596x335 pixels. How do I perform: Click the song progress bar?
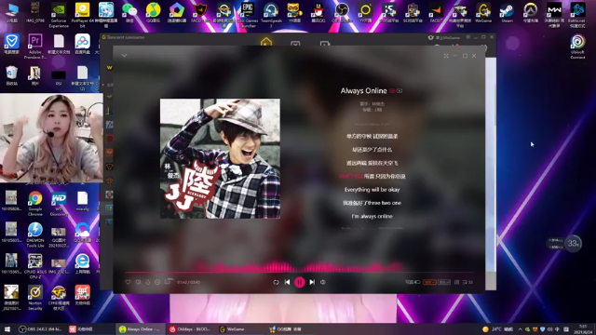point(299,273)
